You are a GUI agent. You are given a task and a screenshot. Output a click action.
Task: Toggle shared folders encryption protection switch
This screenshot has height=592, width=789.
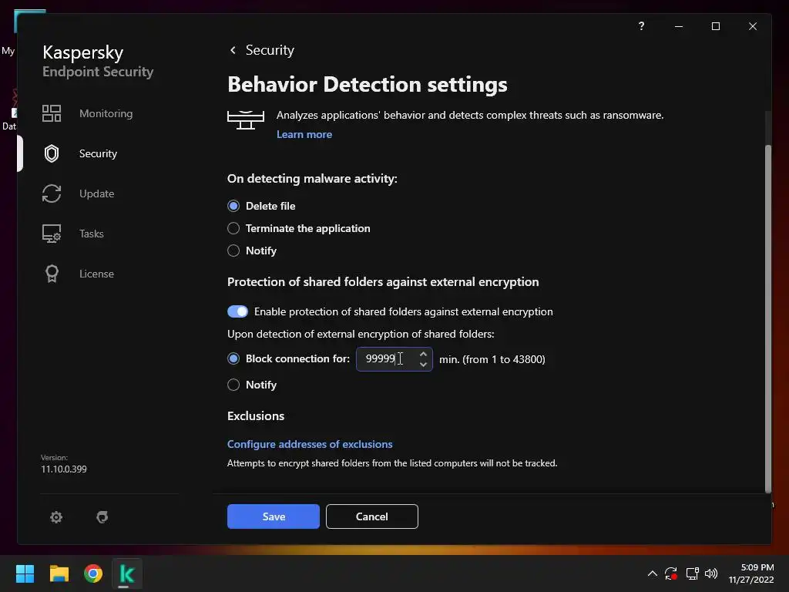237,311
